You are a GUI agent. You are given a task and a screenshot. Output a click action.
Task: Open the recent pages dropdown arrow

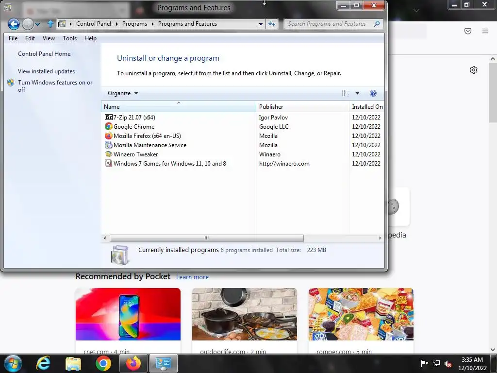pyautogui.click(x=37, y=24)
